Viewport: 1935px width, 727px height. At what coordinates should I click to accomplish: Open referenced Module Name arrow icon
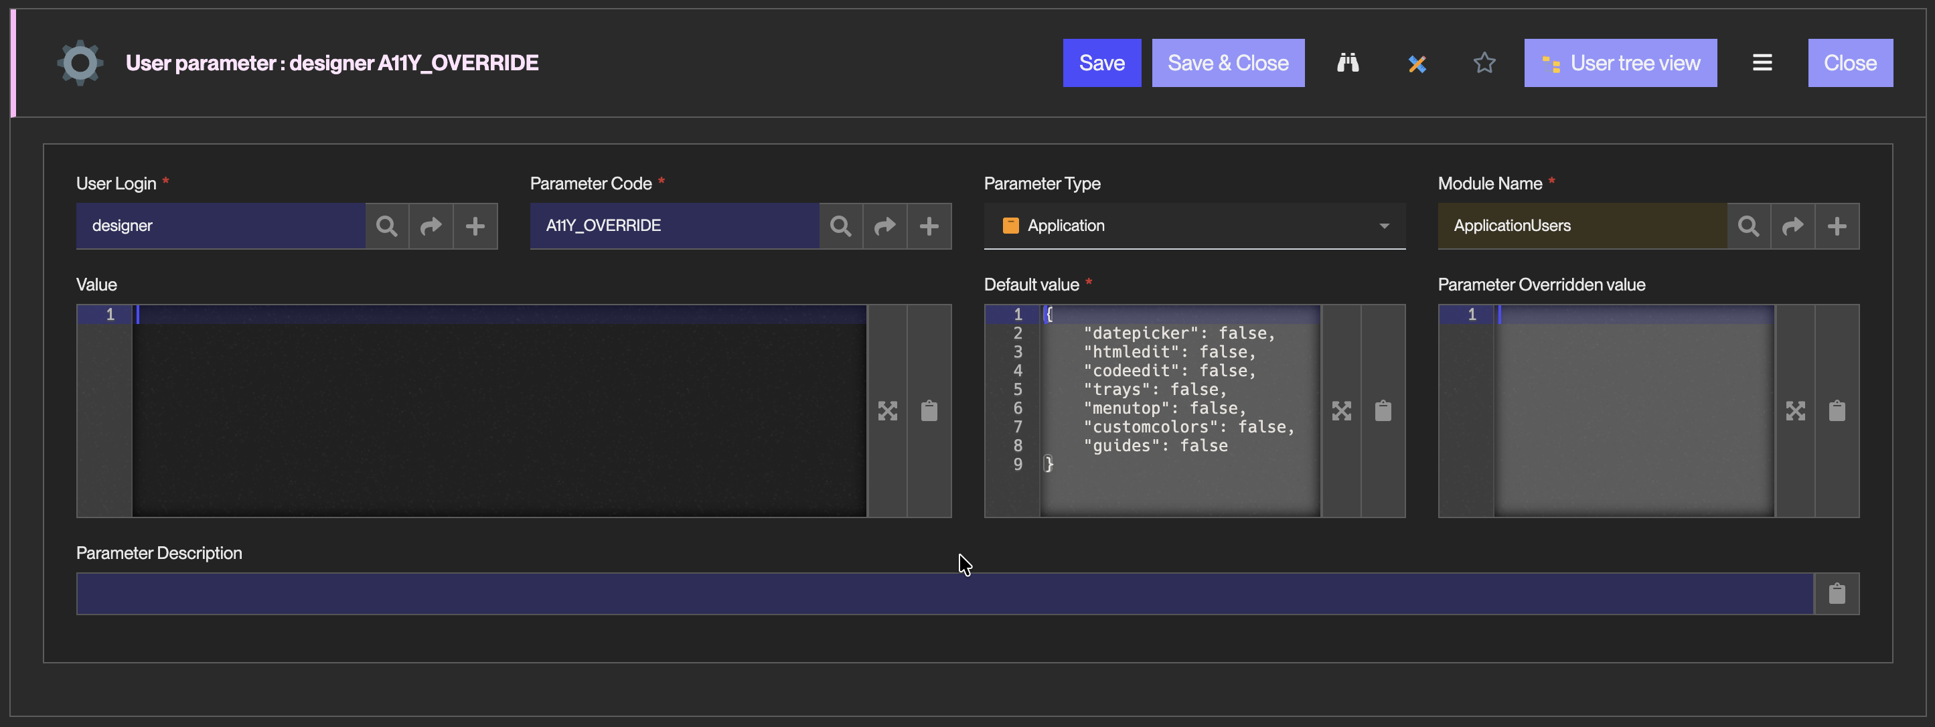tap(1793, 226)
